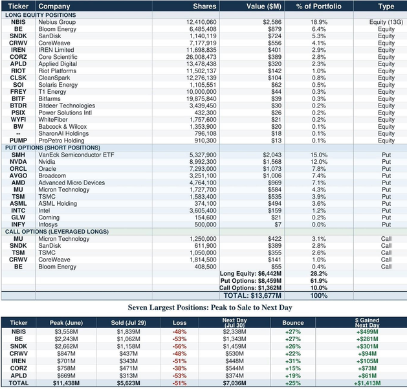Image resolution: width=407 pixels, height=389 pixels.
Task: Click the Call Options: $1,362M summary
Action: coord(250,288)
